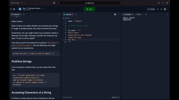Open Tutorial pane options menu
The height and width of the screenshot is (100, 179).
(59, 14)
